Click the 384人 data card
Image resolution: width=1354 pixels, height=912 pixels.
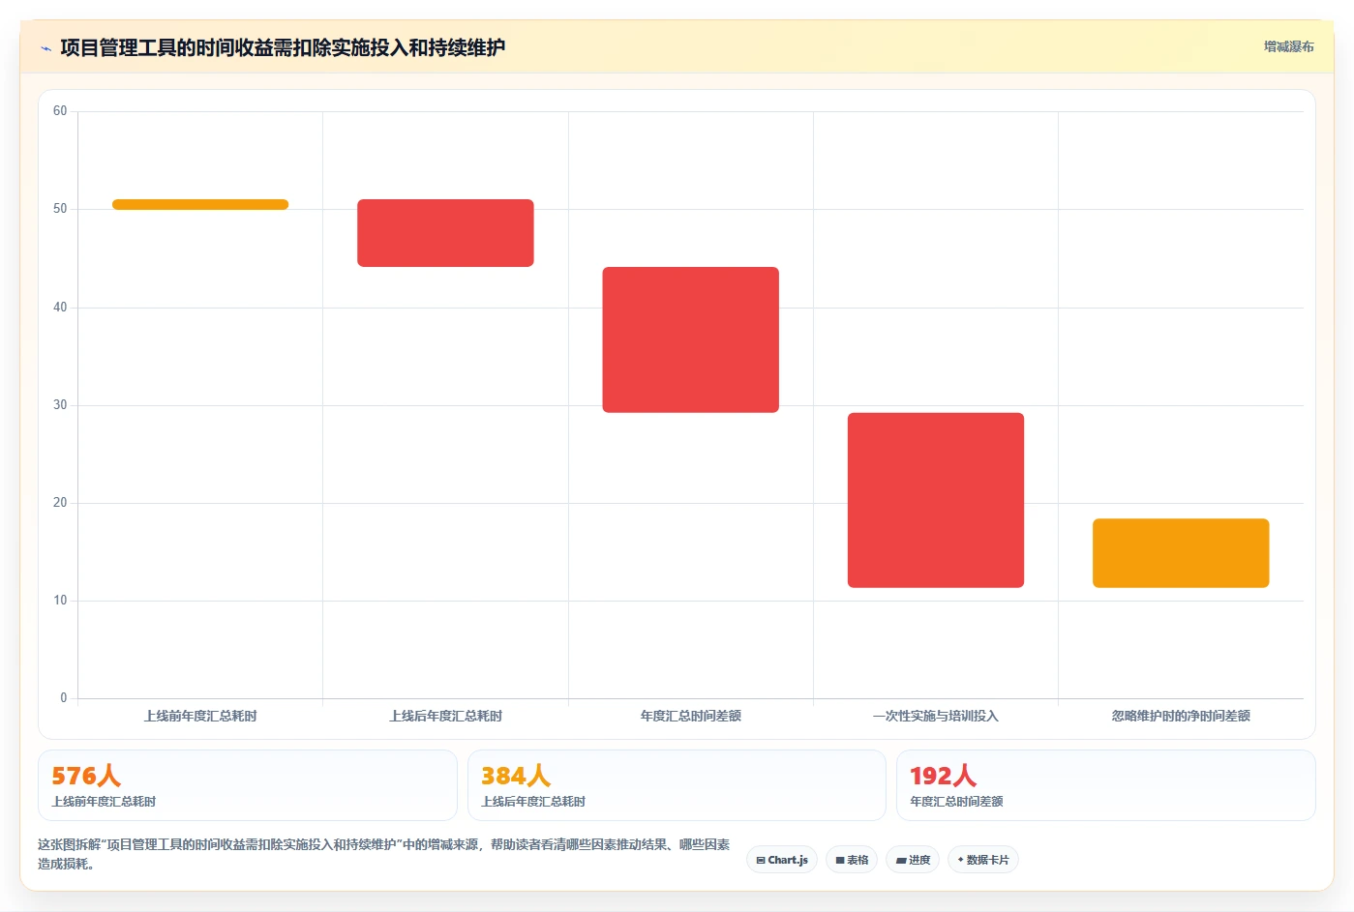tap(677, 785)
